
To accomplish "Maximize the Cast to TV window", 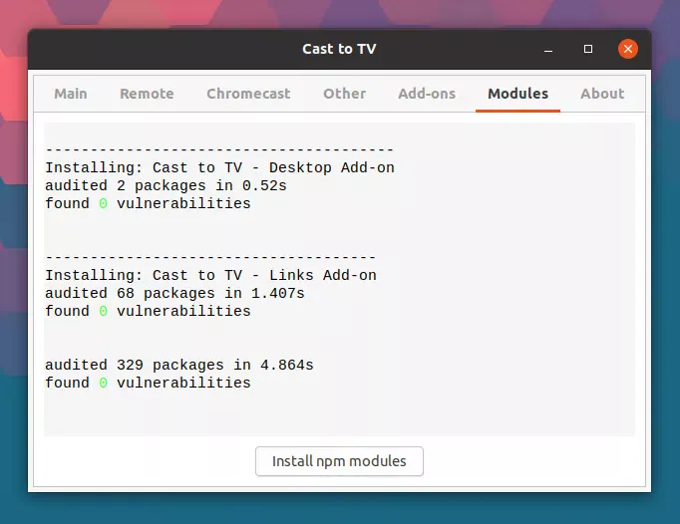I will (588, 49).
